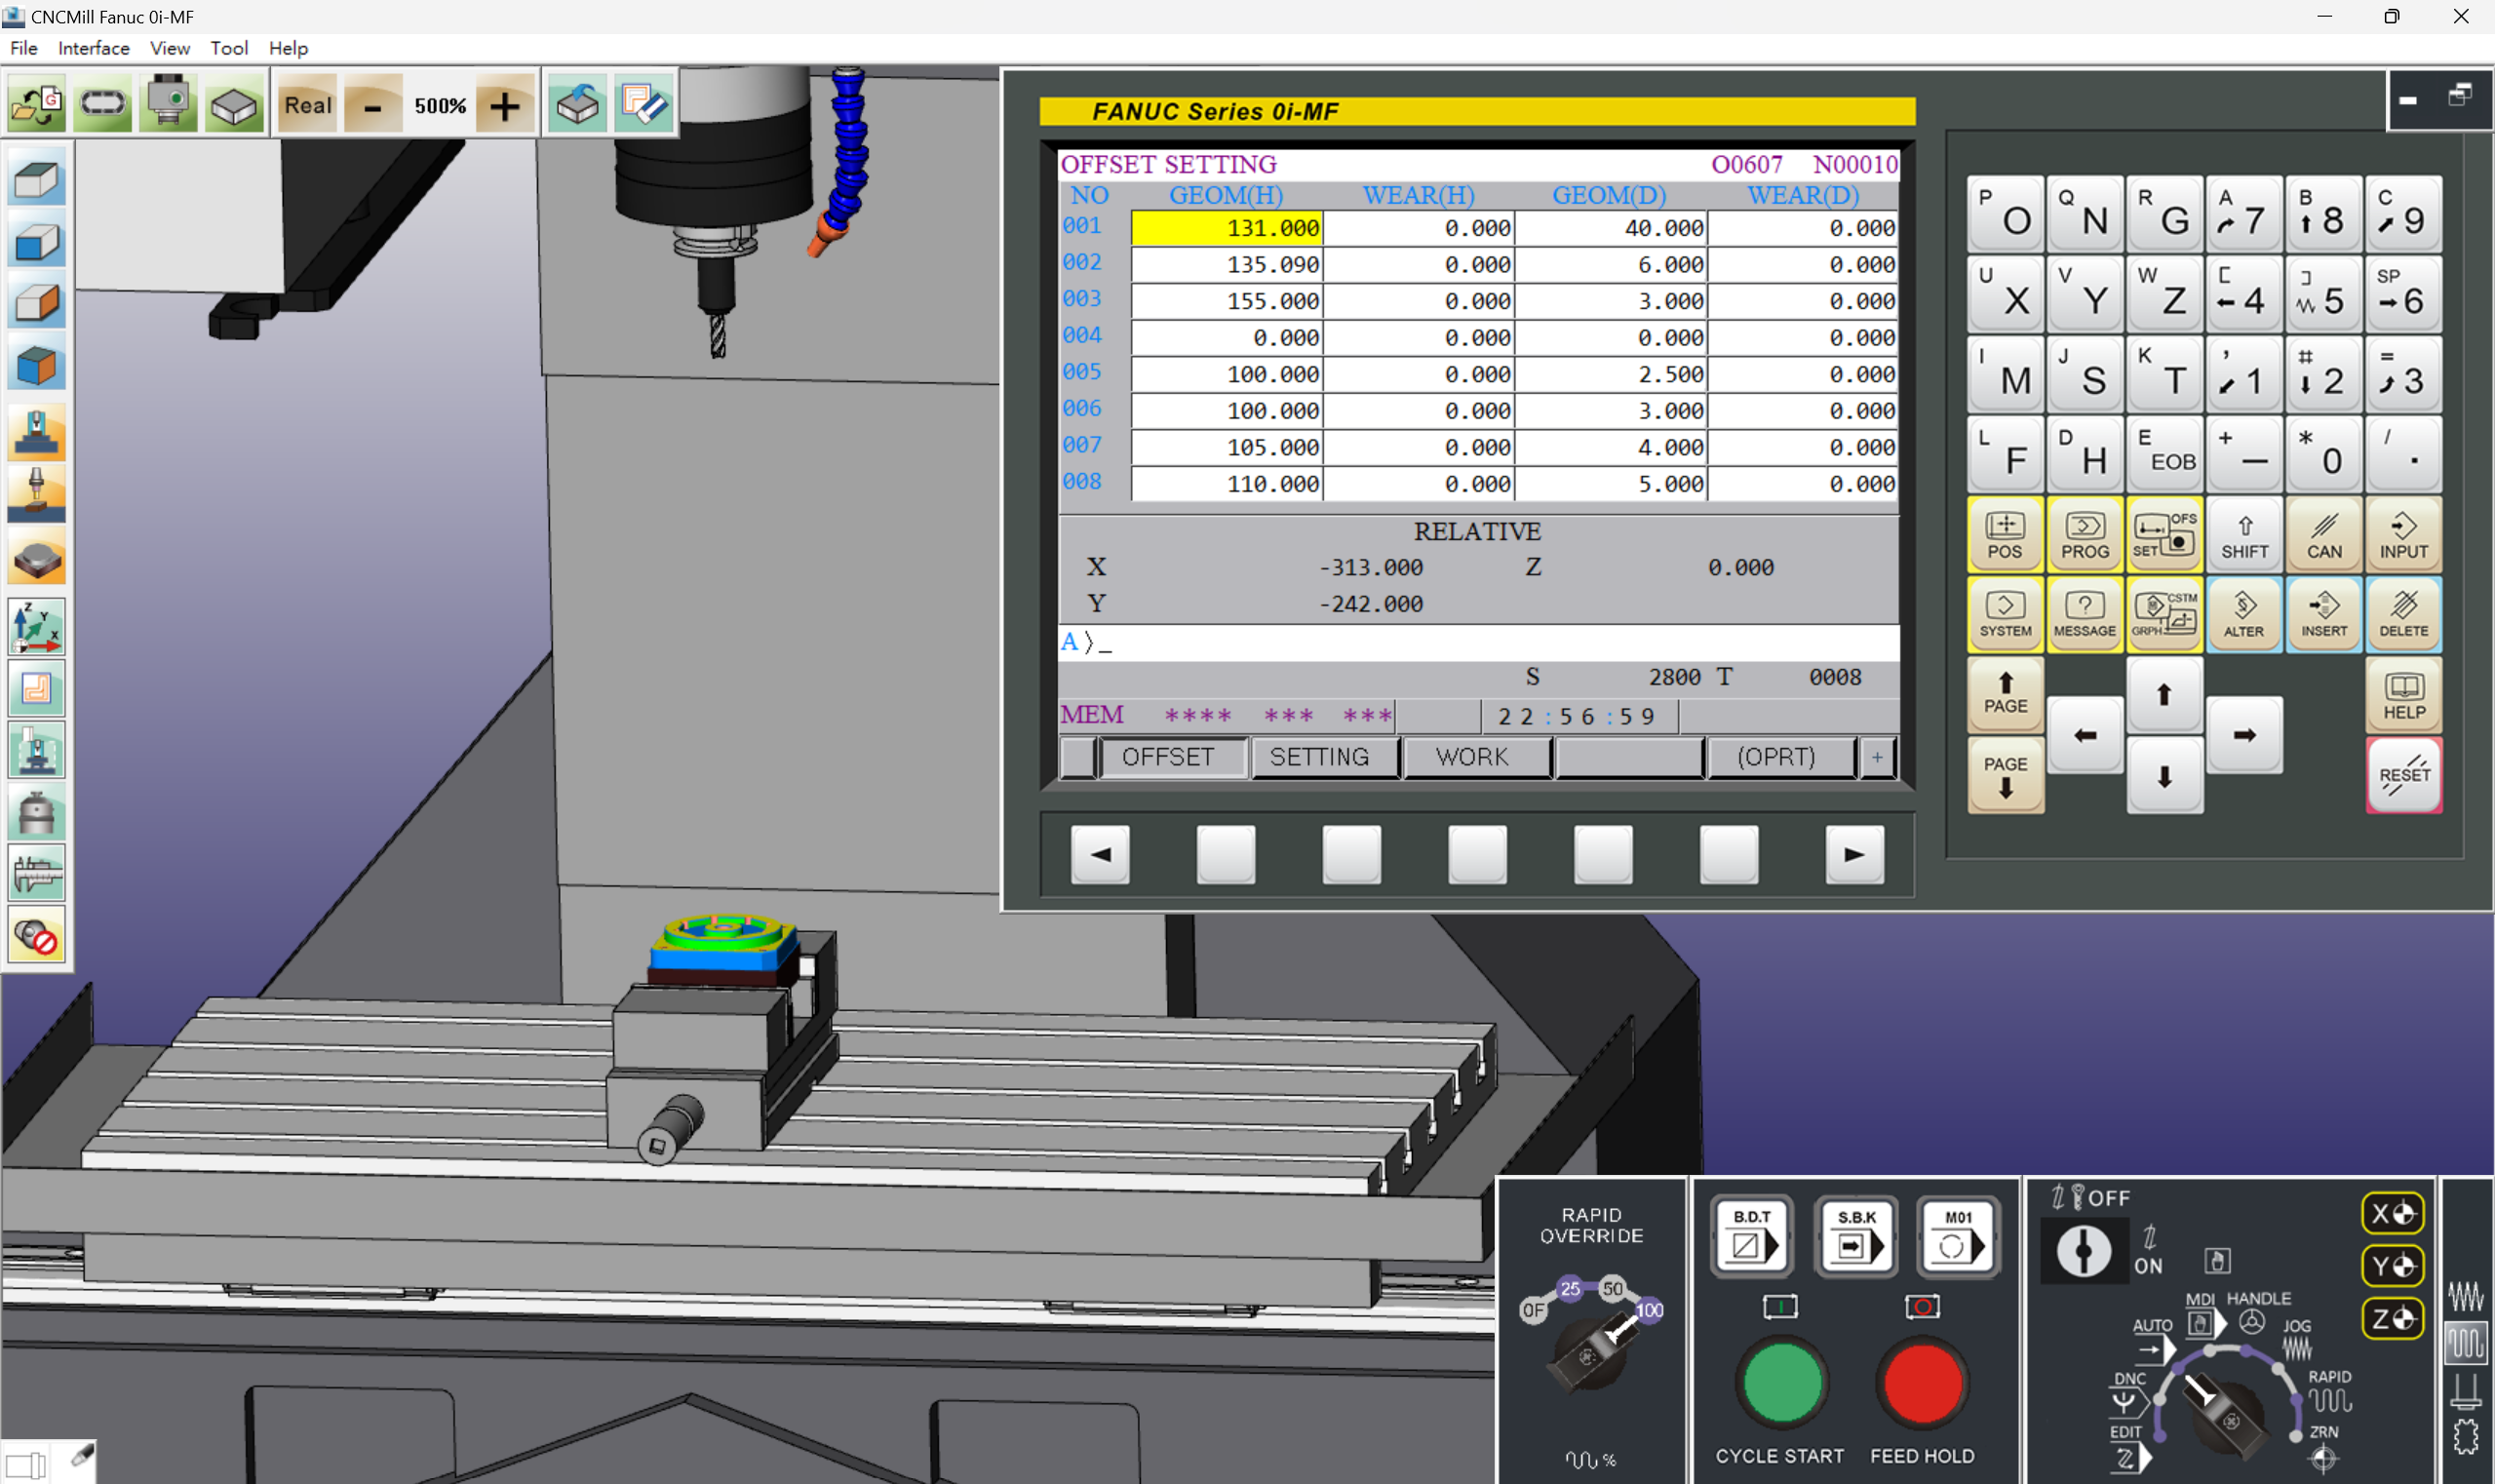Click the INSERT edit key

click(x=2325, y=615)
